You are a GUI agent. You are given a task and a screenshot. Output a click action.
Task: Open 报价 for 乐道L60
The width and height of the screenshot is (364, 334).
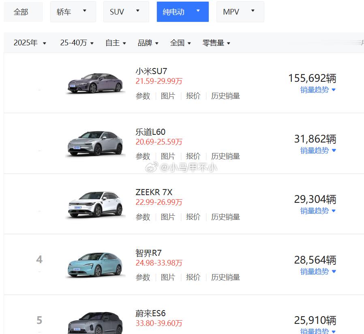tap(193, 156)
